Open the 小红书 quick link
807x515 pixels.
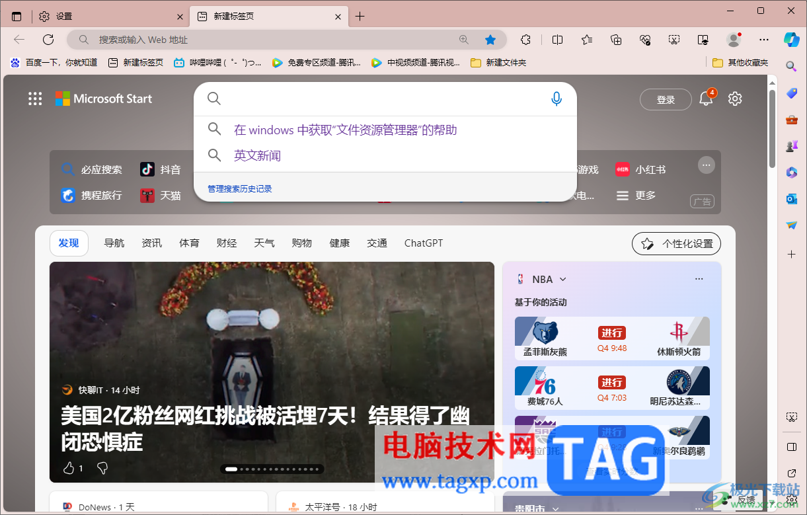640,170
